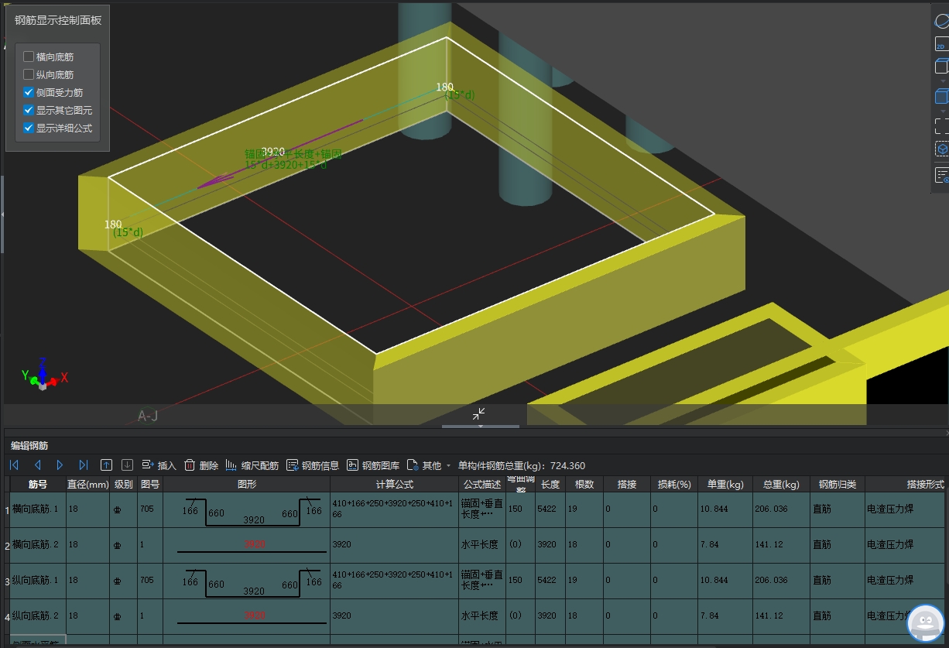This screenshot has width=949, height=648.
Task: Move the selected rebar row up
Action: click(x=107, y=465)
